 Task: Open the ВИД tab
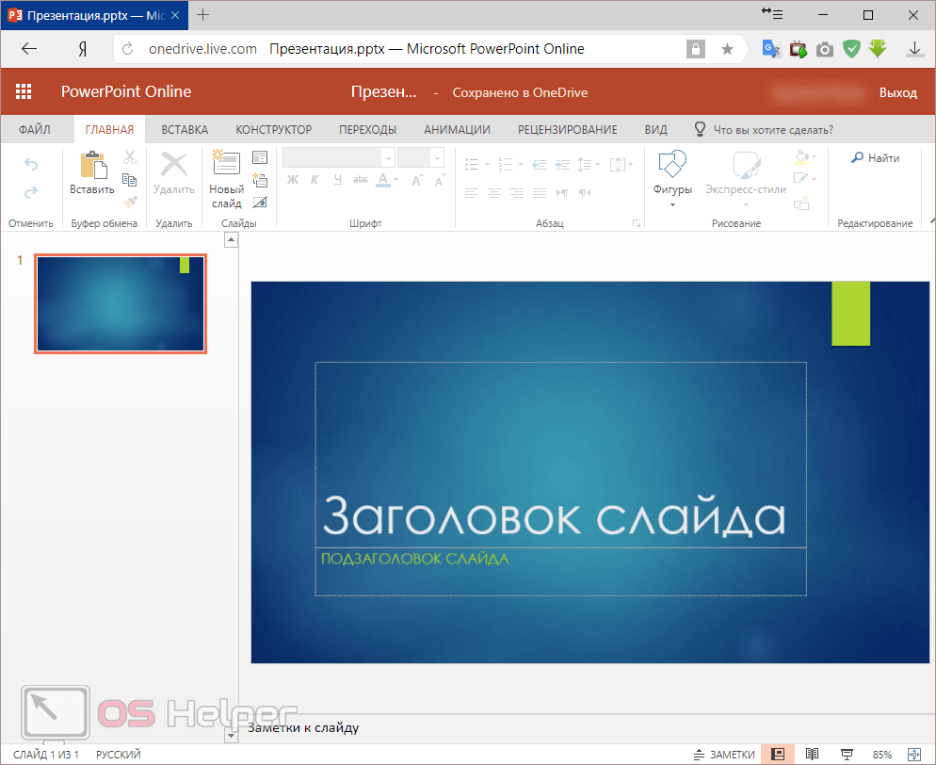tap(655, 130)
